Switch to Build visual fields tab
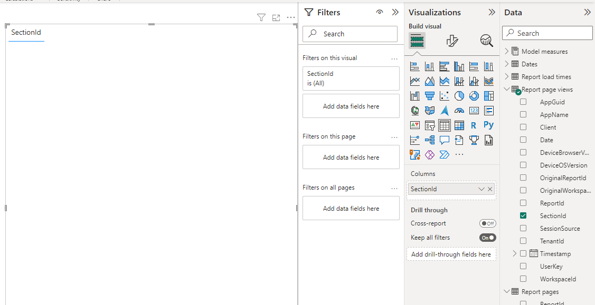595x305 pixels. tap(417, 41)
